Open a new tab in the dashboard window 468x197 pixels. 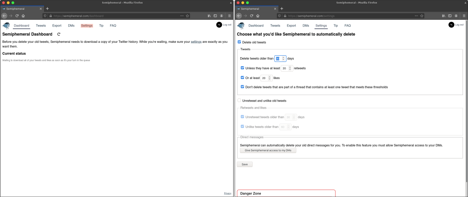(47, 9)
